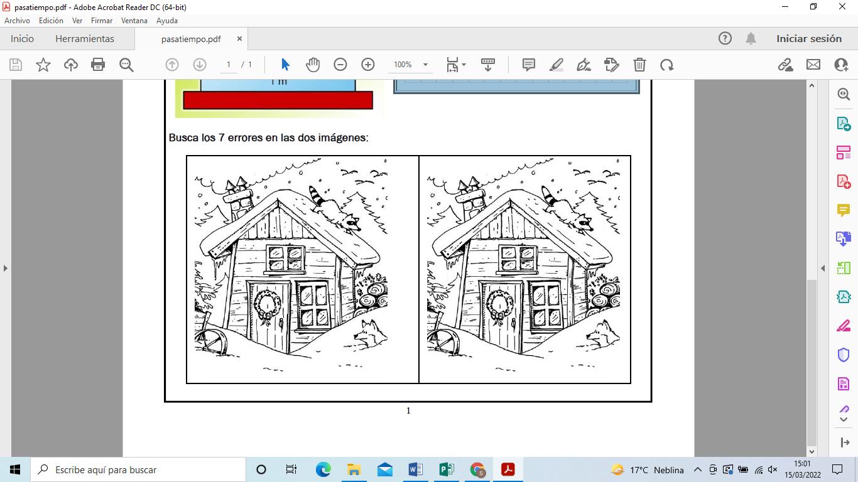Select the highlight text tool
The image size is (858, 482).
click(556, 65)
